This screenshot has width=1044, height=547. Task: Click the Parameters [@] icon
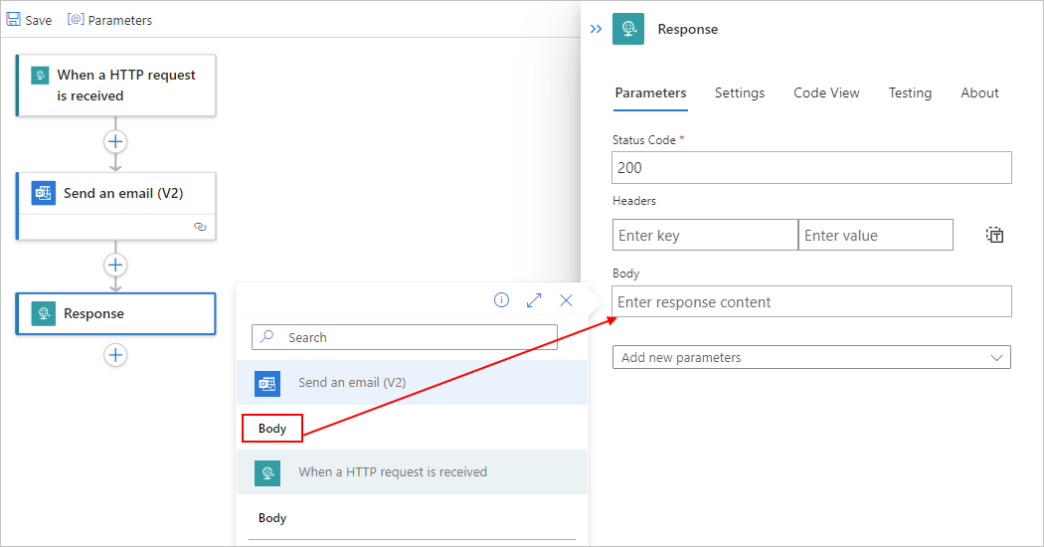76,19
